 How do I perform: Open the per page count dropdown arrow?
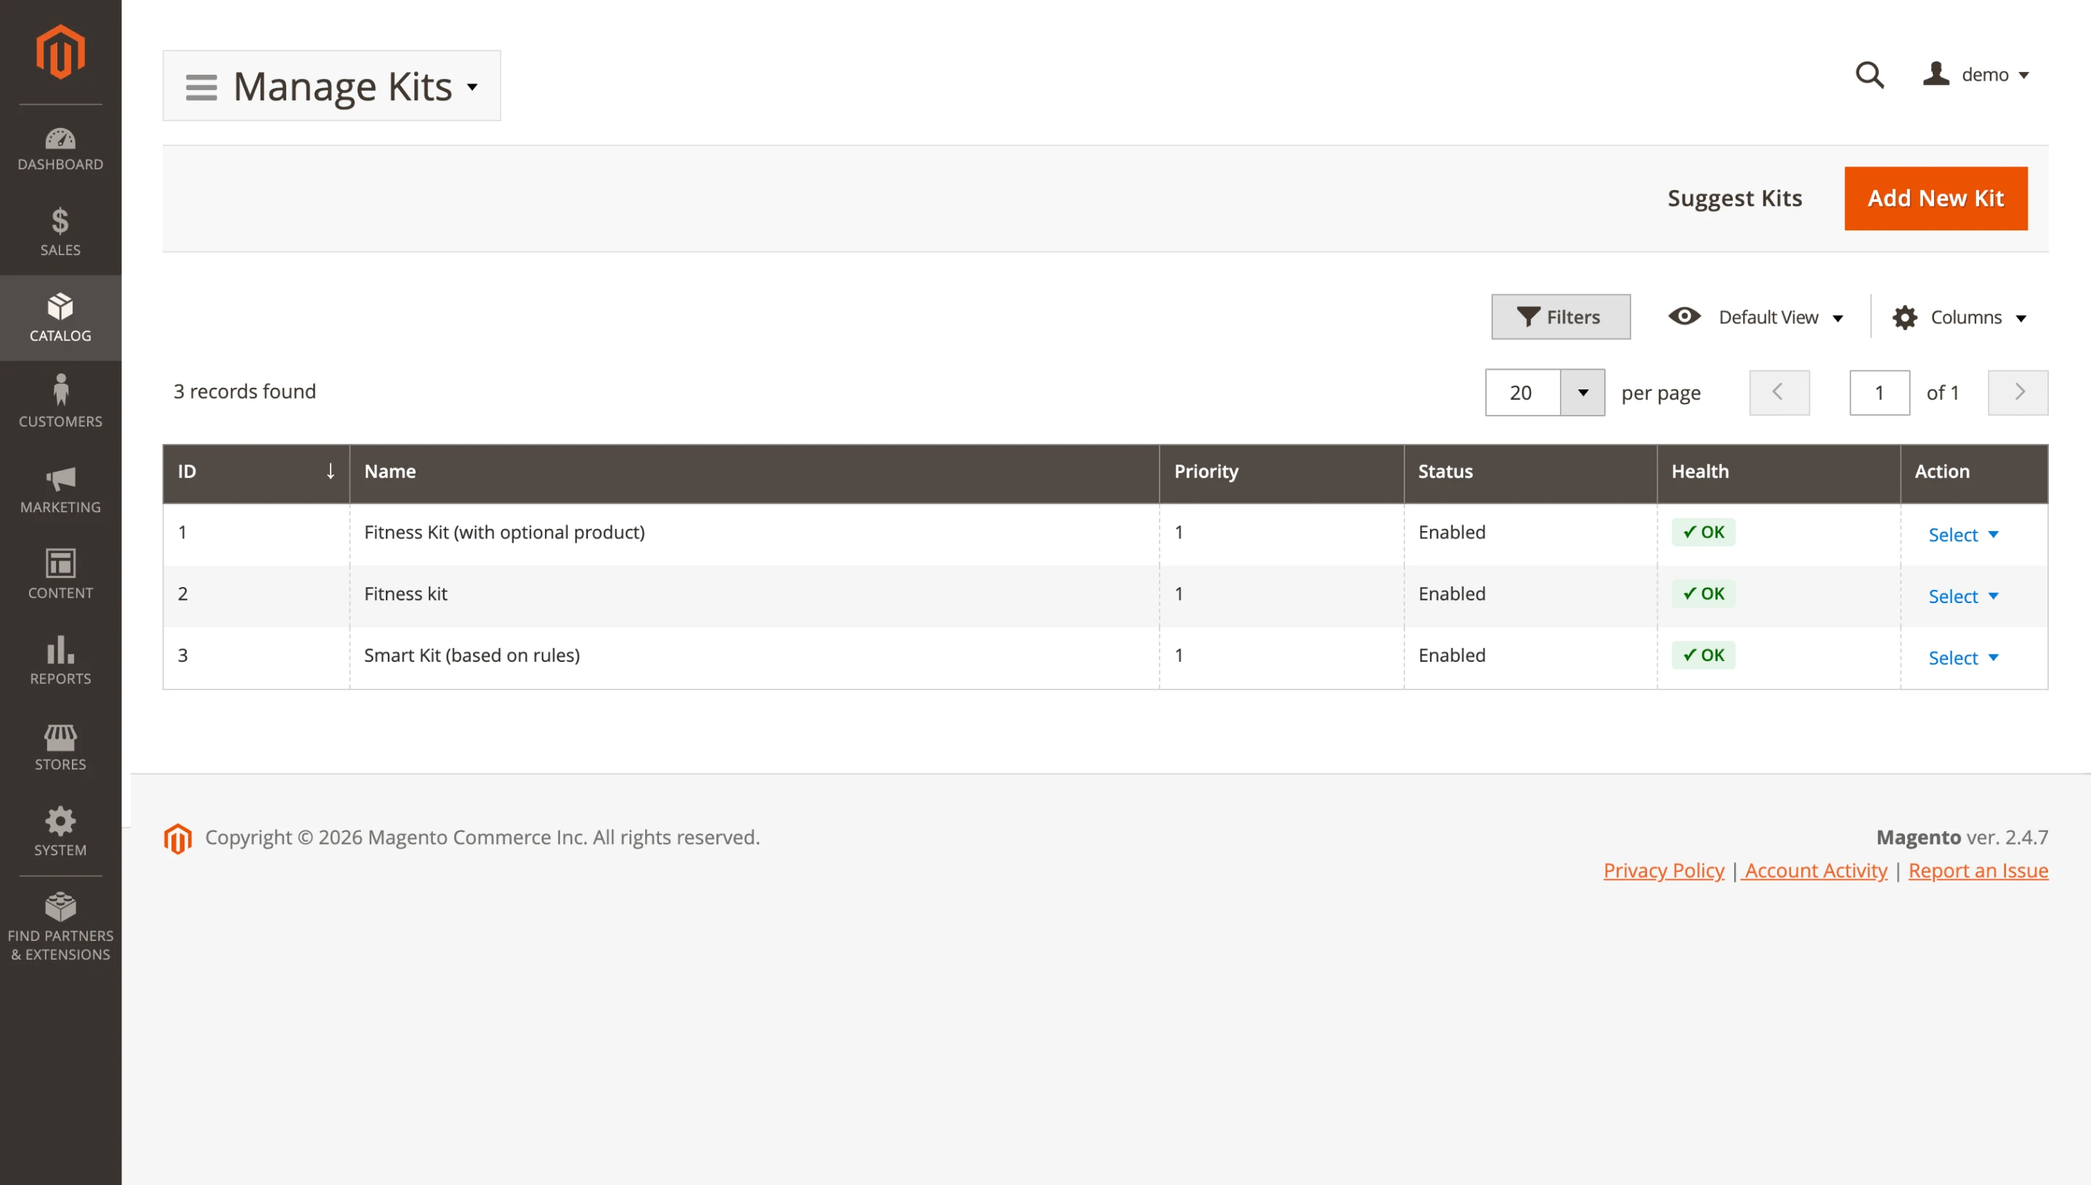point(1582,392)
